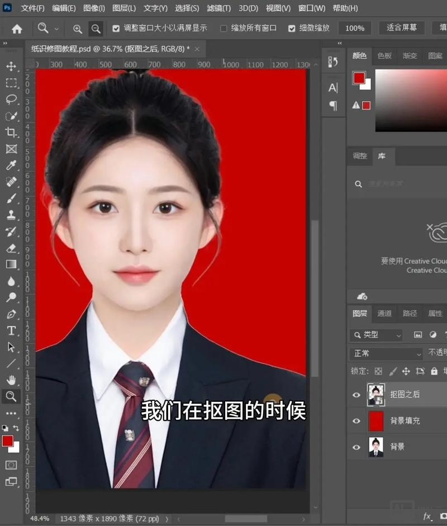
Task: Switch to the 通道 panel tab
Action: [384, 314]
